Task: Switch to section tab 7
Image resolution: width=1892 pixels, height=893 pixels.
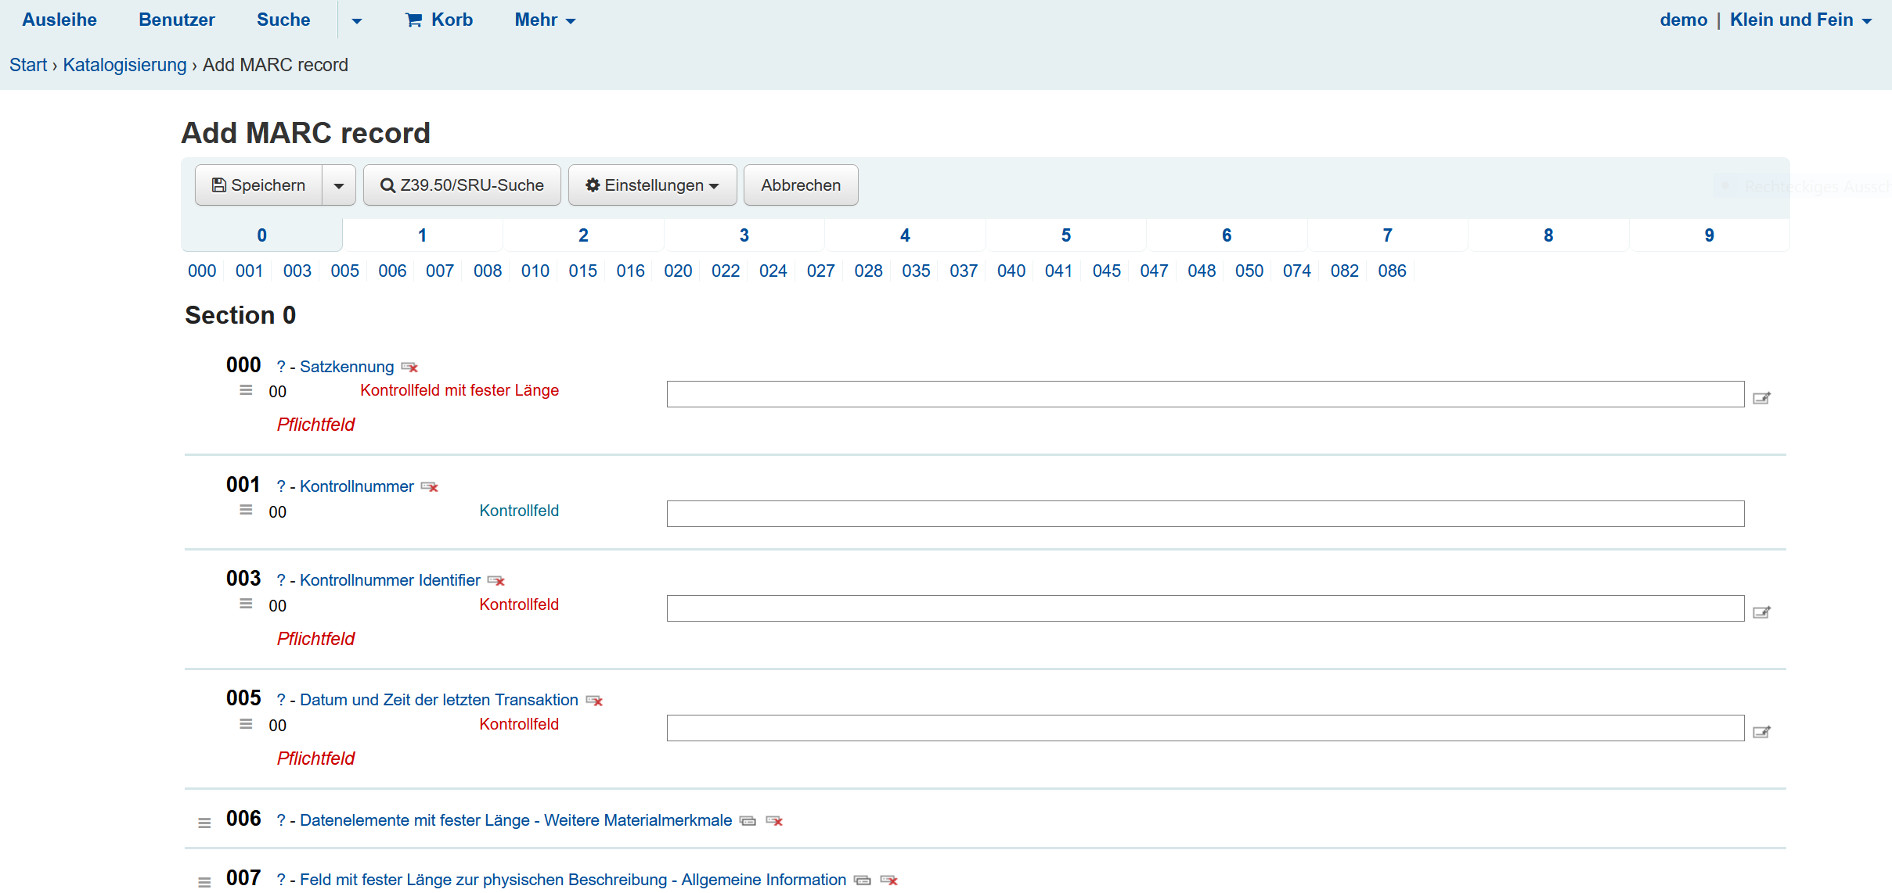Action: click(x=1387, y=235)
